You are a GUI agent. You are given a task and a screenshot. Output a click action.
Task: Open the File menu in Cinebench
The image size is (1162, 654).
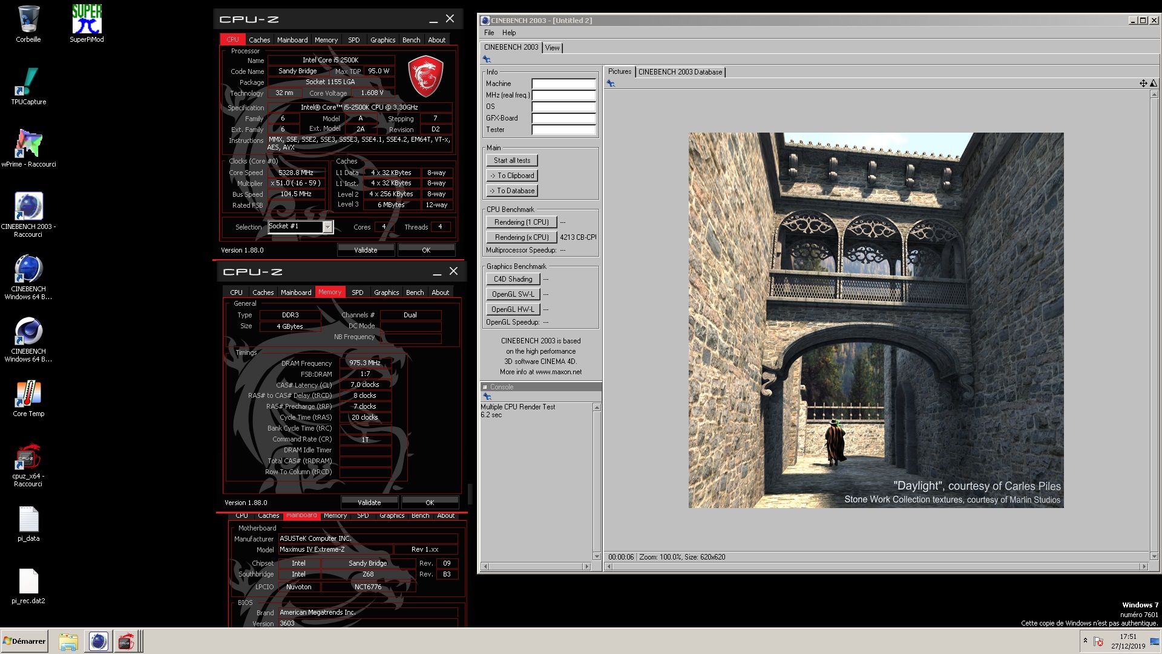(489, 33)
